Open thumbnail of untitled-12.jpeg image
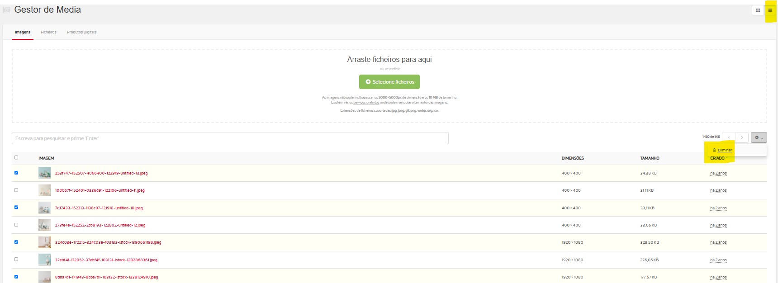778x283 pixels. point(44,225)
